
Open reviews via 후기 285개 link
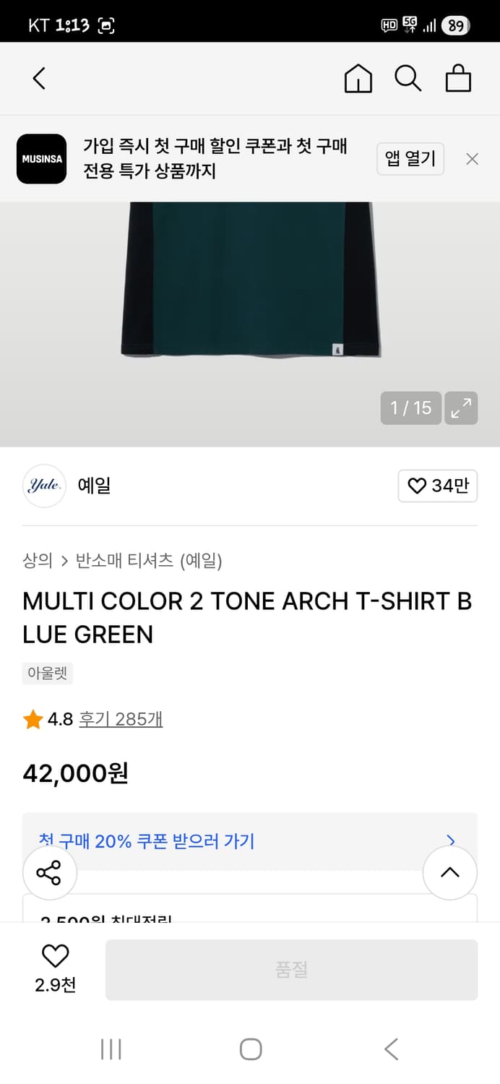point(121,718)
